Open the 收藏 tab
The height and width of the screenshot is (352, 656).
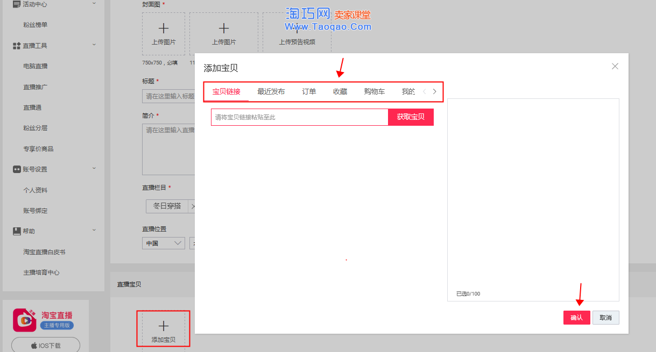340,92
